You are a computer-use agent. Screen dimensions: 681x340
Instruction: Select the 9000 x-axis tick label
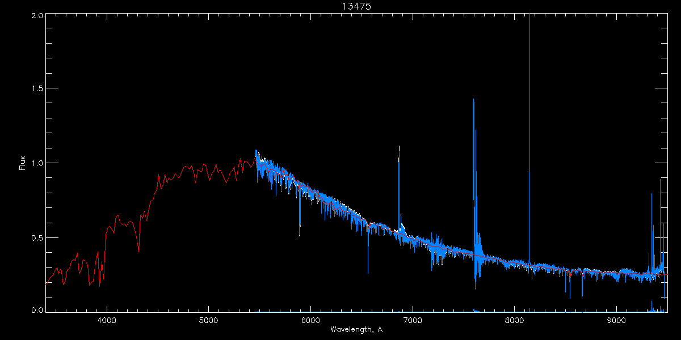pos(617,320)
